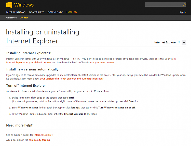Click the search magnifier icon
This screenshot has width=191, height=146.
click(x=184, y=5)
